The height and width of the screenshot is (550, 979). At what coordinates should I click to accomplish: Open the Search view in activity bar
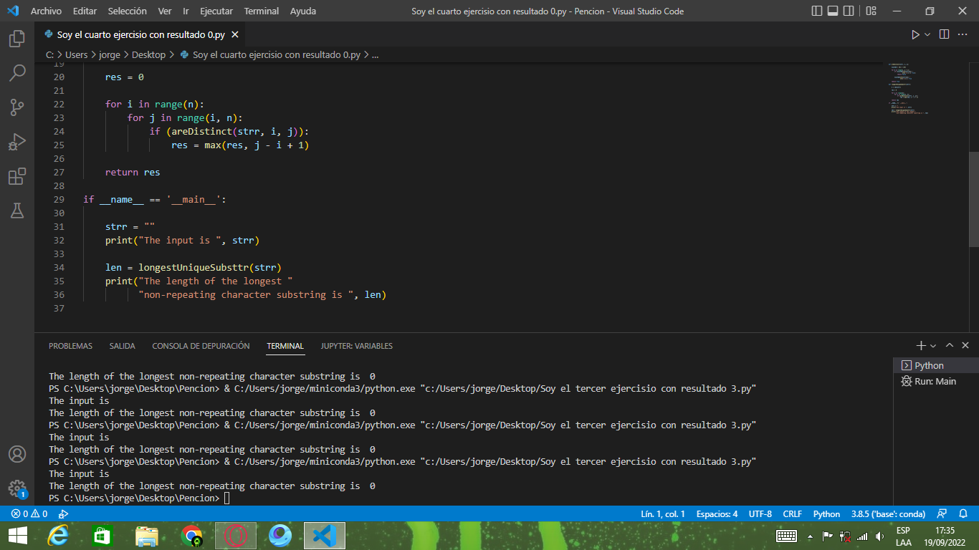pos(17,73)
